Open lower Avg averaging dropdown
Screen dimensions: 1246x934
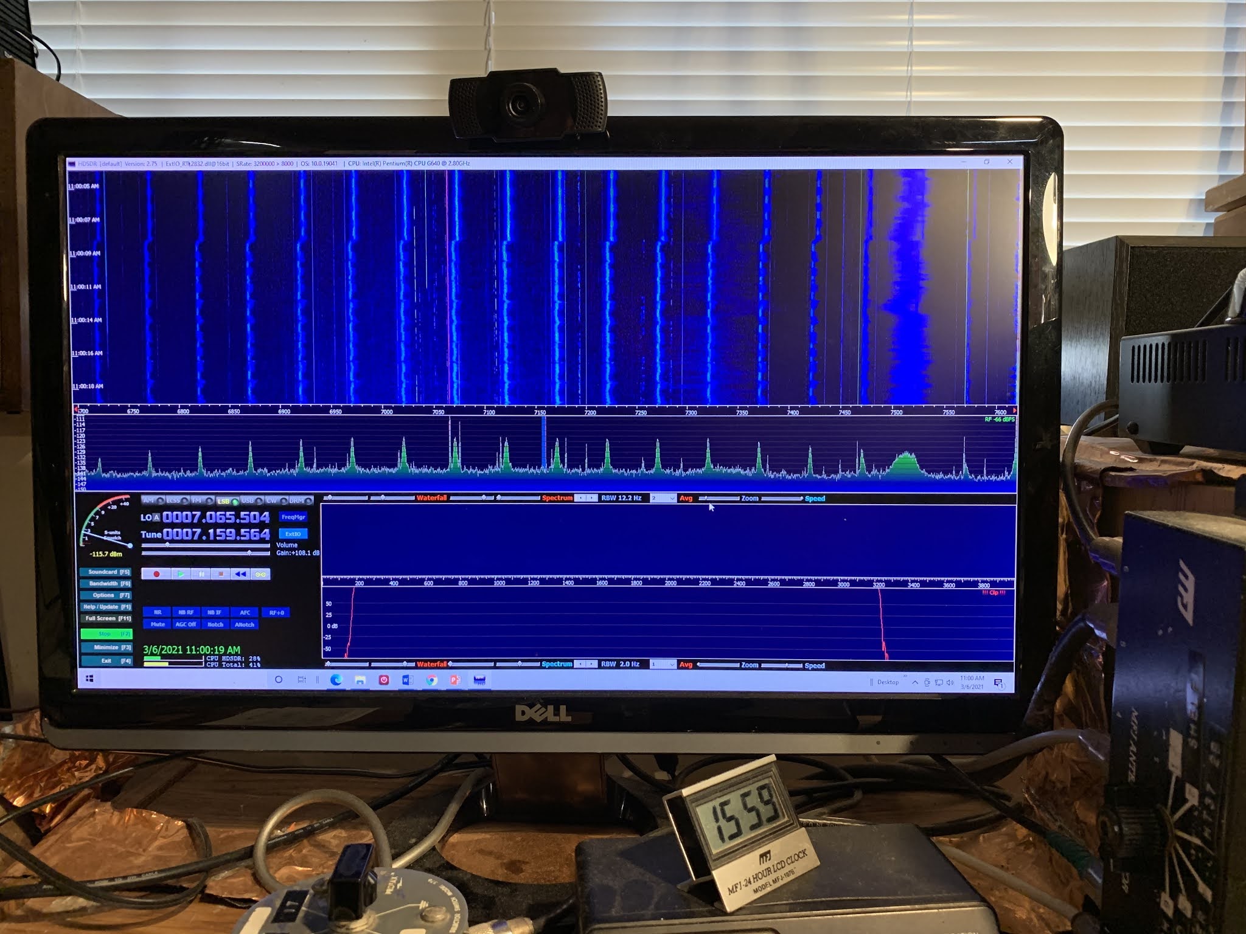point(663,665)
